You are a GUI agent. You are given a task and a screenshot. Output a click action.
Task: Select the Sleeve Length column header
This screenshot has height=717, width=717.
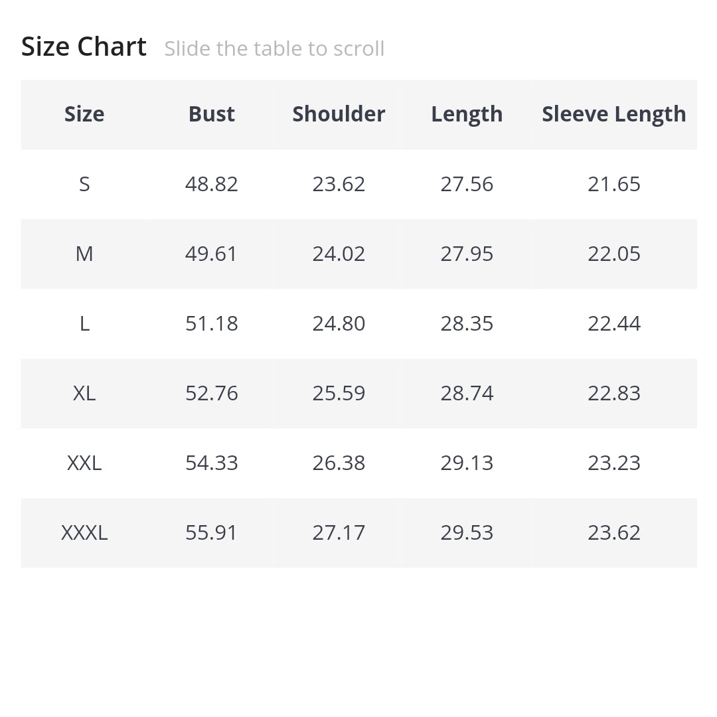pos(613,114)
